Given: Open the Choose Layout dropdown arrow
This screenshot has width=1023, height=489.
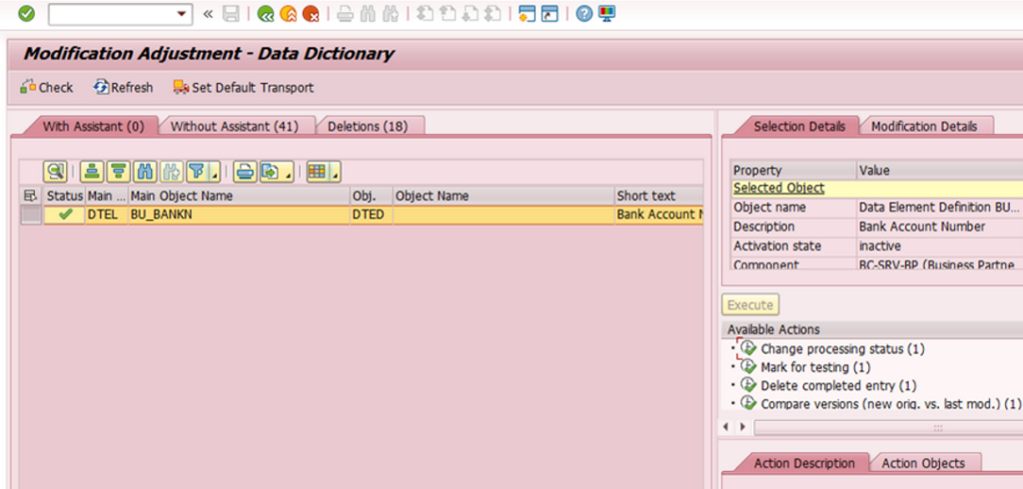Looking at the screenshot, I should coord(336,173).
